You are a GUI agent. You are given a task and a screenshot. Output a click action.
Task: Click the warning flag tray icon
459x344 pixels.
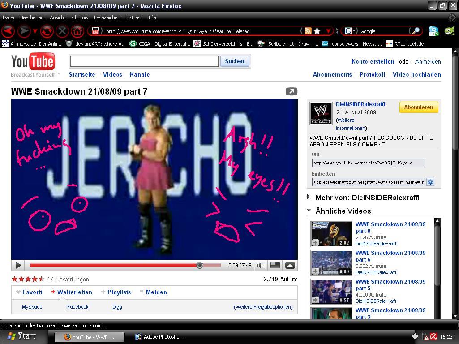pos(425,337)
